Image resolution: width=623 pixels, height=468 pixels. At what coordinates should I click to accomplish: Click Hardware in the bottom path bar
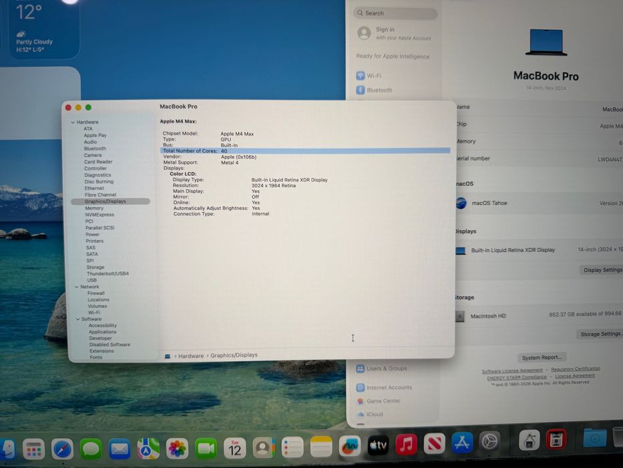[x=191, y=356]
